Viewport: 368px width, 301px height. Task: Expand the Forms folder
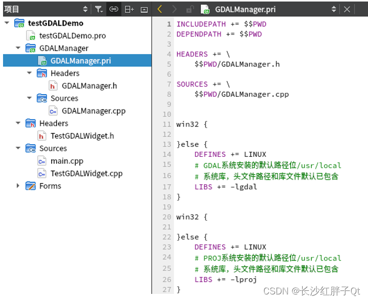pyautogui.click(x=18, y=186)
